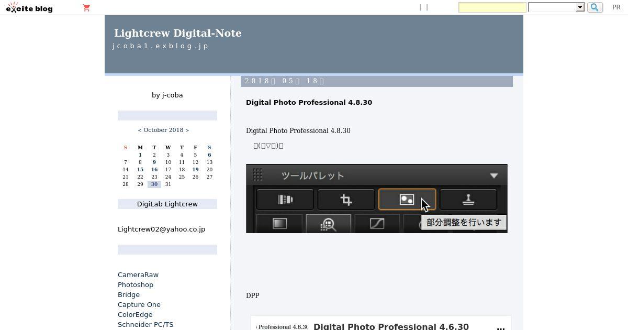Click the jcoba1.exblog.jp subtitle
Screen dimensions: 628x330
click(160, 46)
